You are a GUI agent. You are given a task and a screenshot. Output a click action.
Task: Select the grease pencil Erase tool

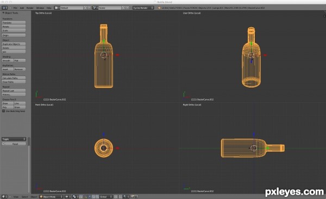tap(20, 107)
